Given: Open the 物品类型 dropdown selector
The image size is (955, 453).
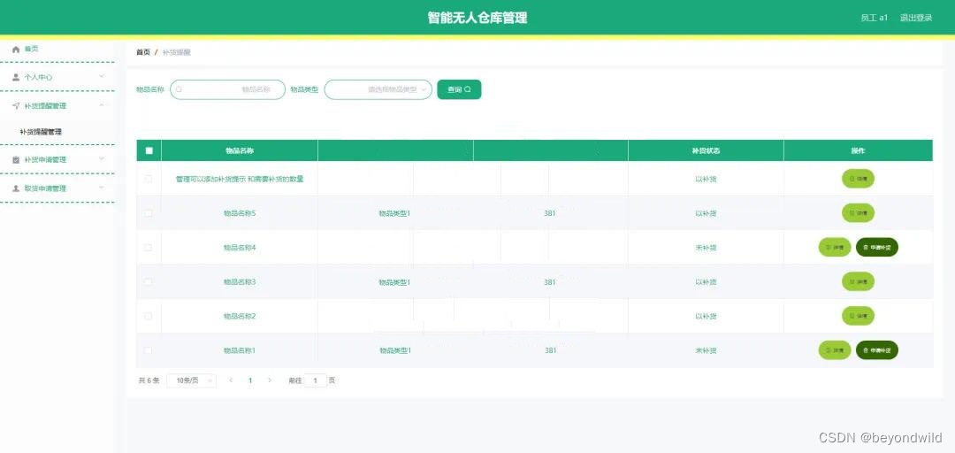Looking at the screenshot, I should 378,89.
